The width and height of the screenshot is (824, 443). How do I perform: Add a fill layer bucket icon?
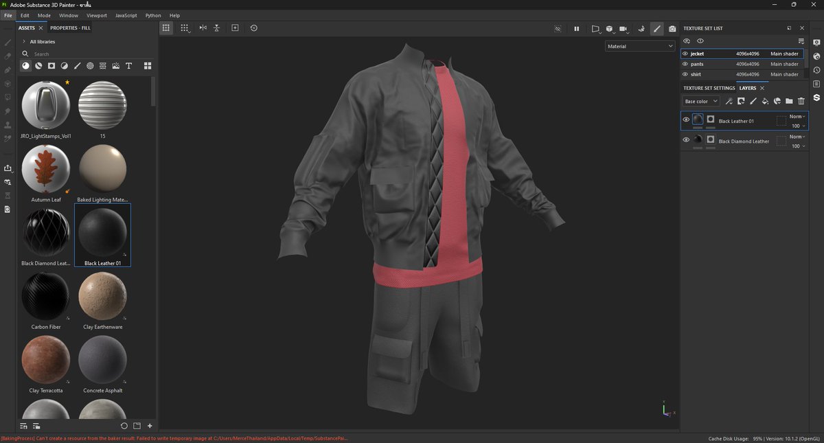(765, 101)
